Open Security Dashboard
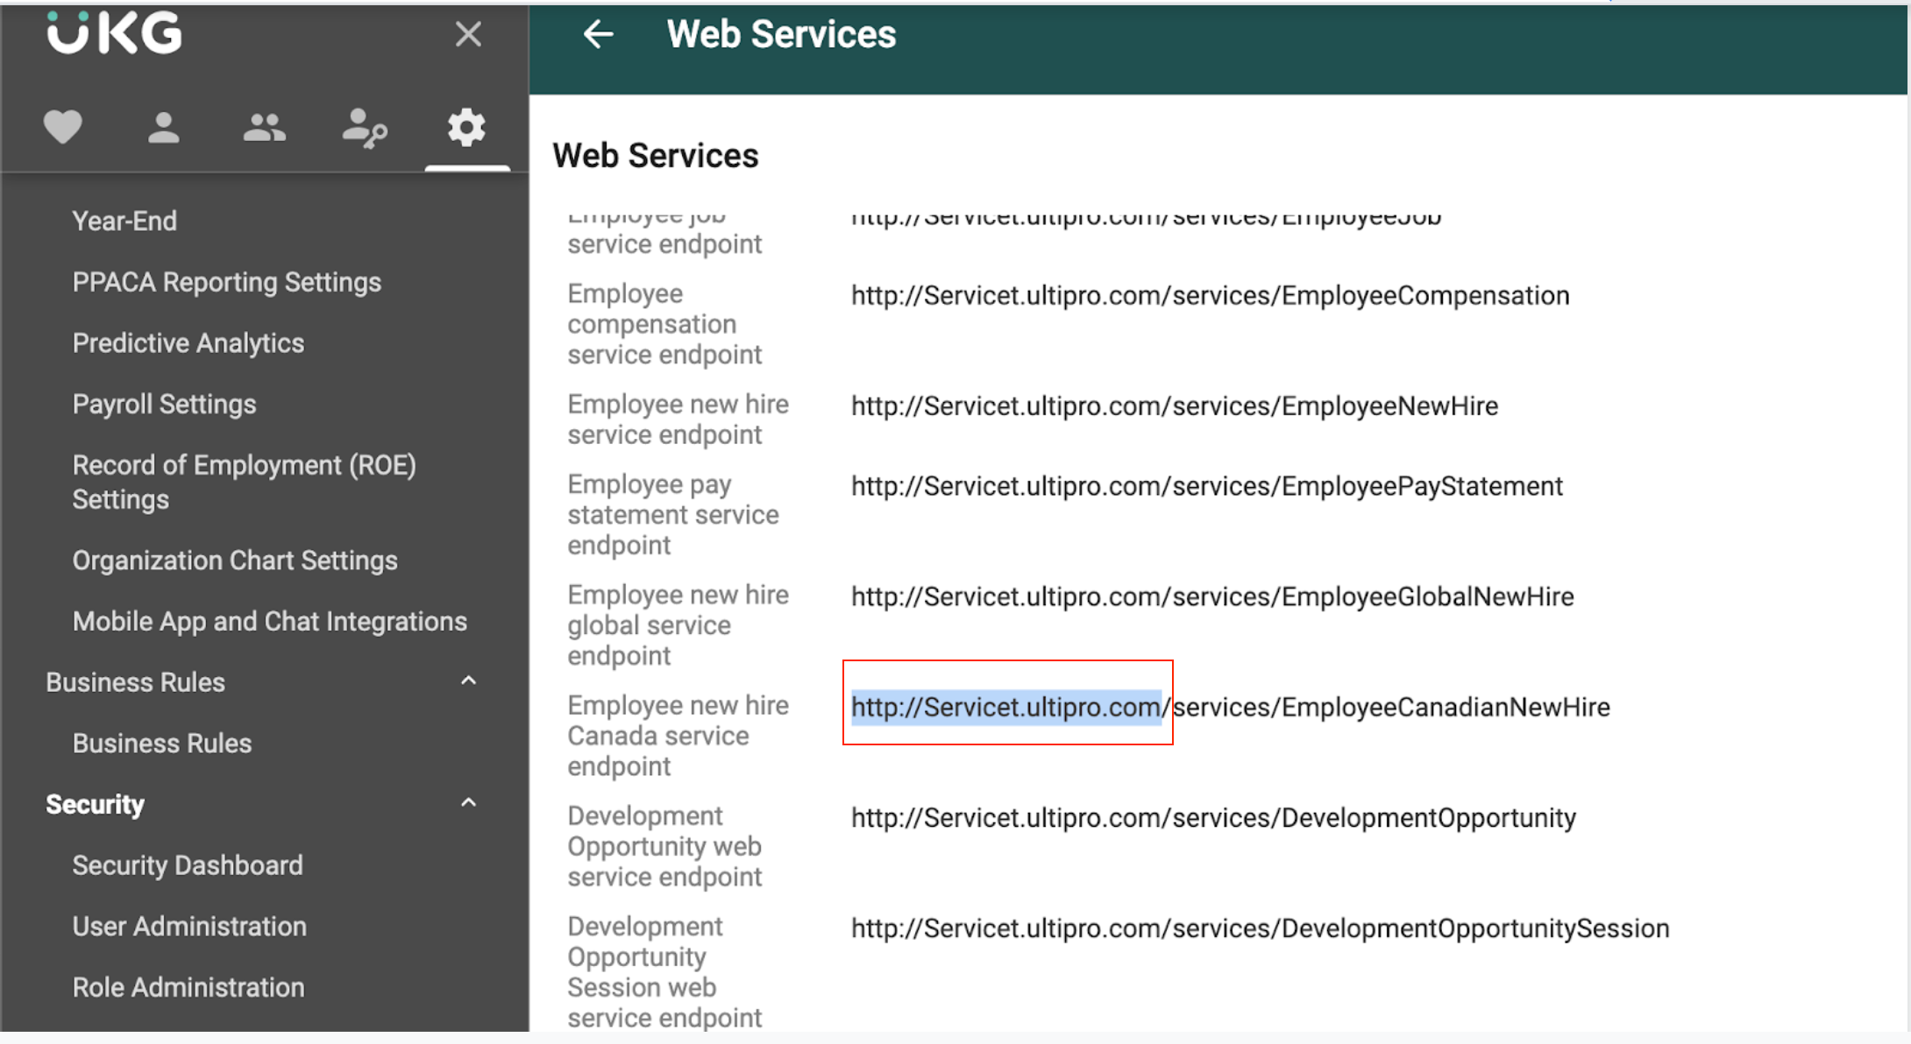 (x=187, y=865)
